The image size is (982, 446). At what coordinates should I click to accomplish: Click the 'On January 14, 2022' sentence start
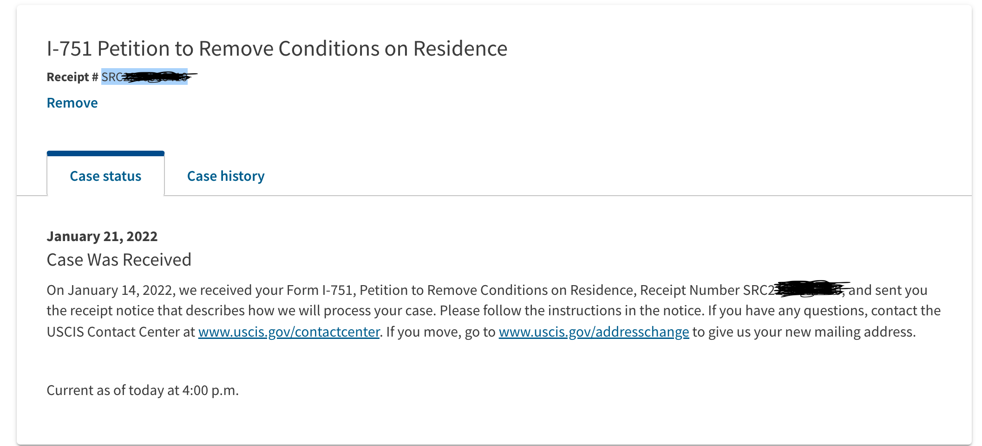tap(110, 290)
